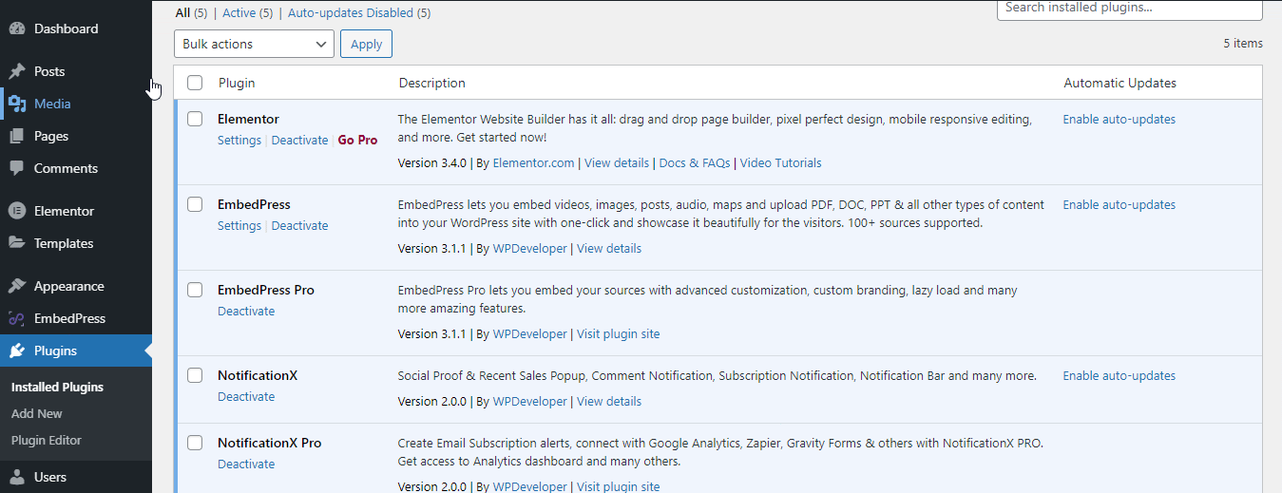Click the Search installed plugins field
1282x493 pixels.
(1130, 9)
